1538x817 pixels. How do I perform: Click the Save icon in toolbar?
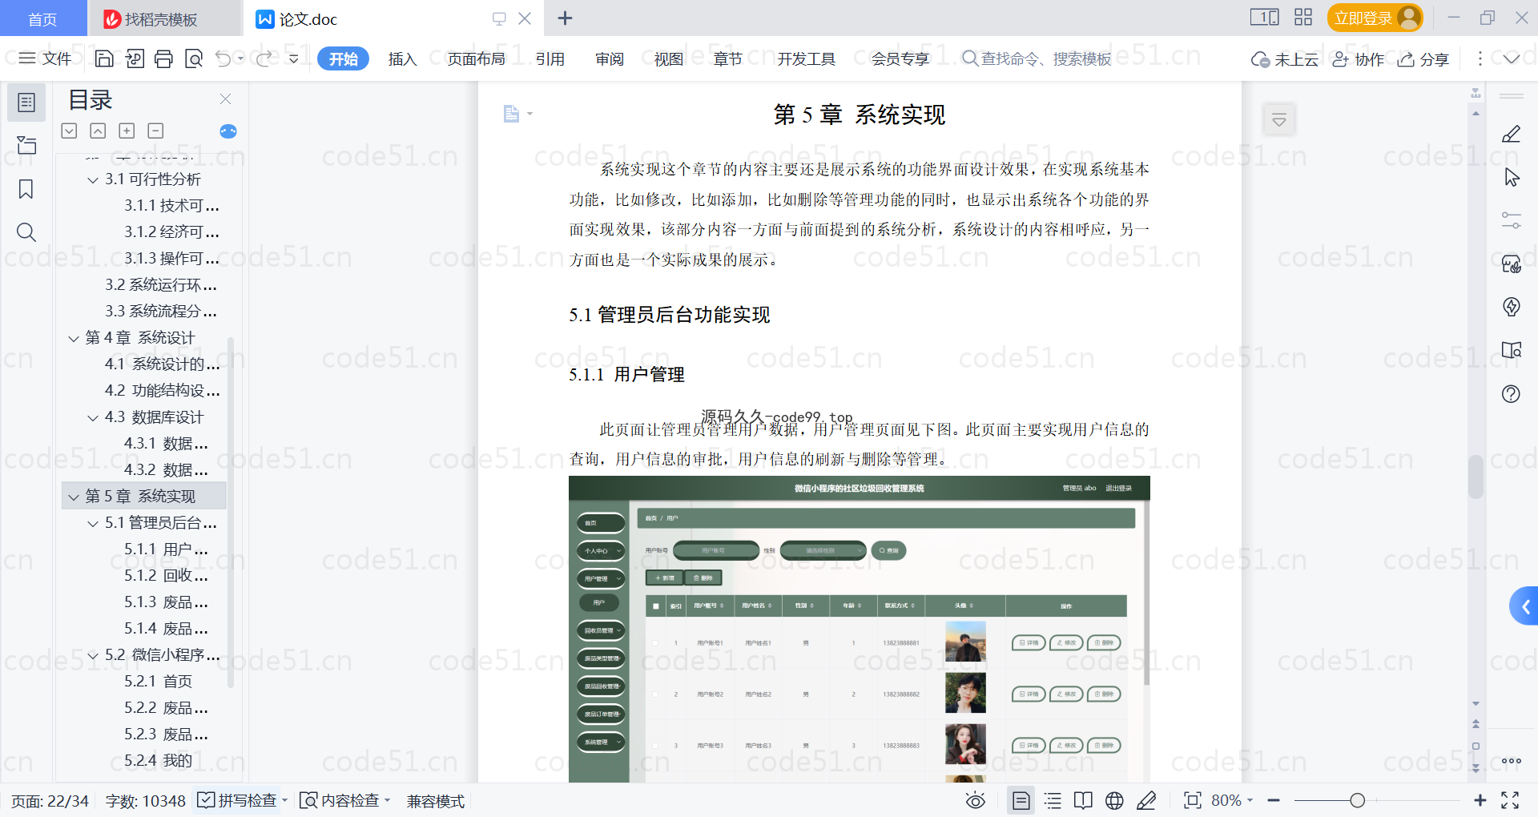104,58
